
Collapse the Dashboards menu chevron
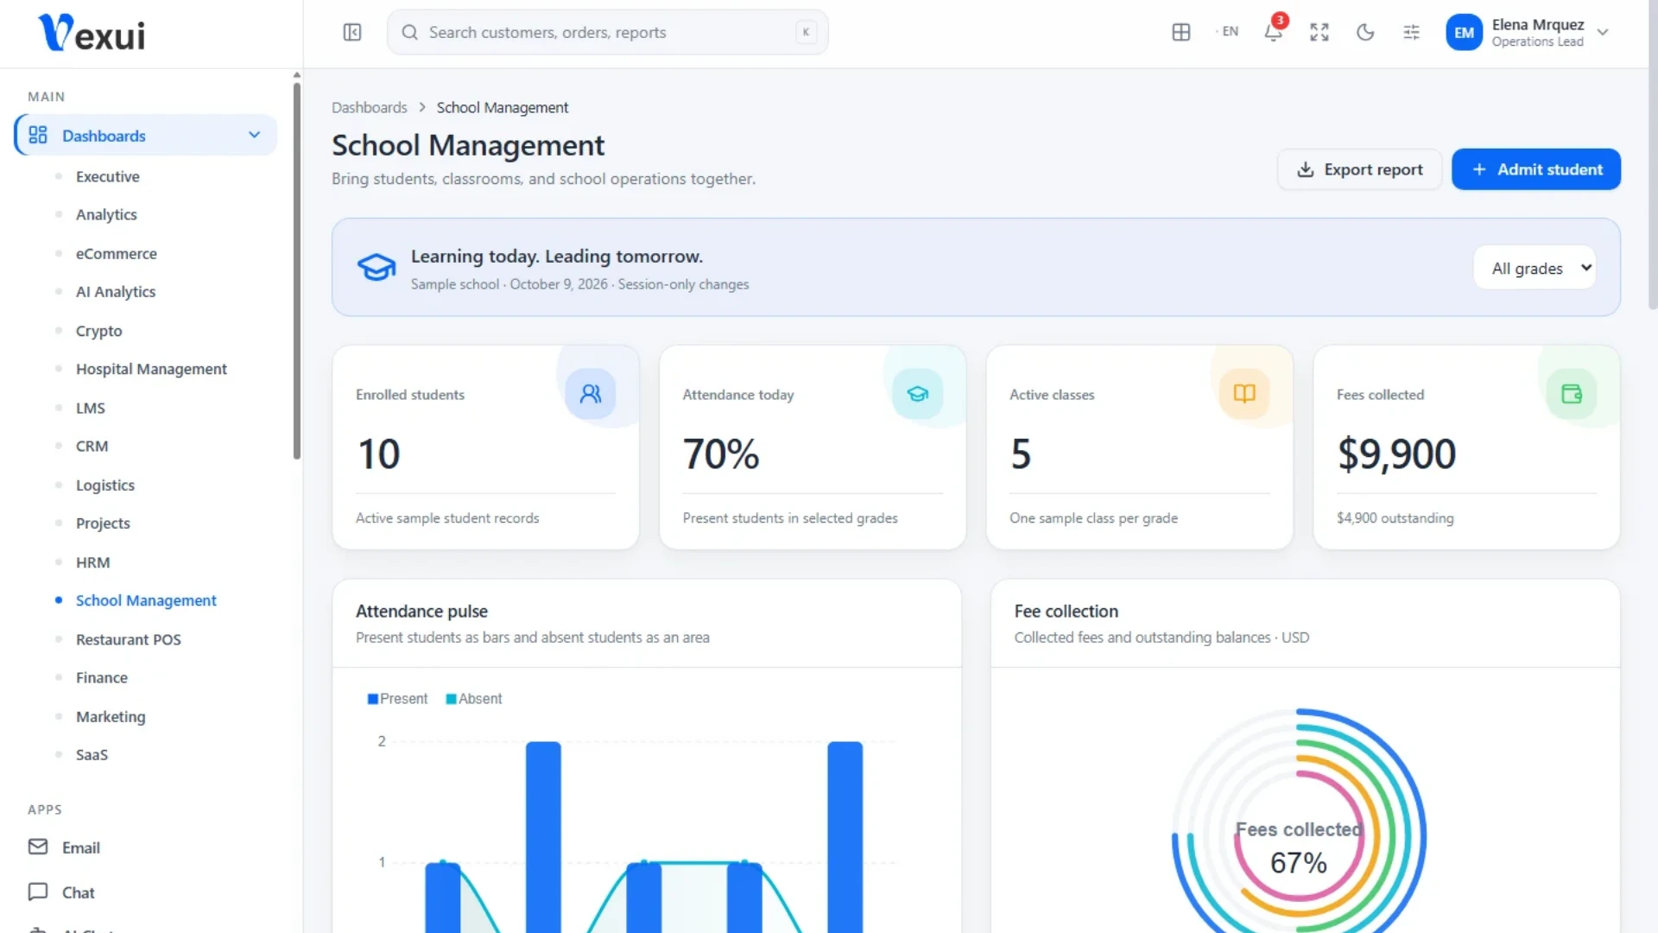(254, 135)
